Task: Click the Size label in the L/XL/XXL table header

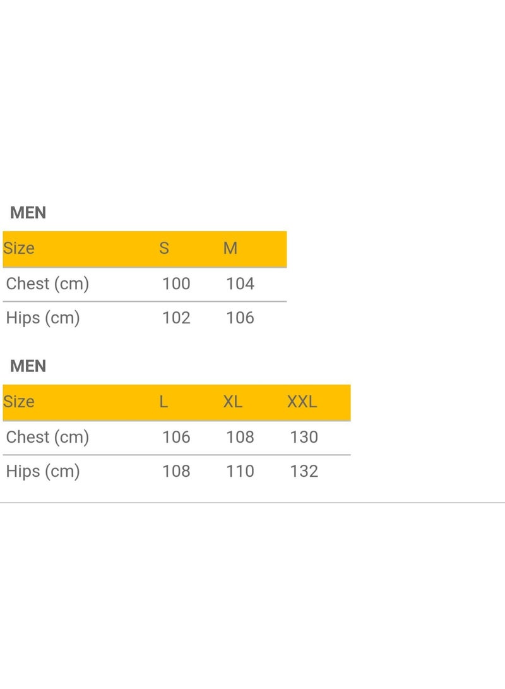Action: point(19,402)
